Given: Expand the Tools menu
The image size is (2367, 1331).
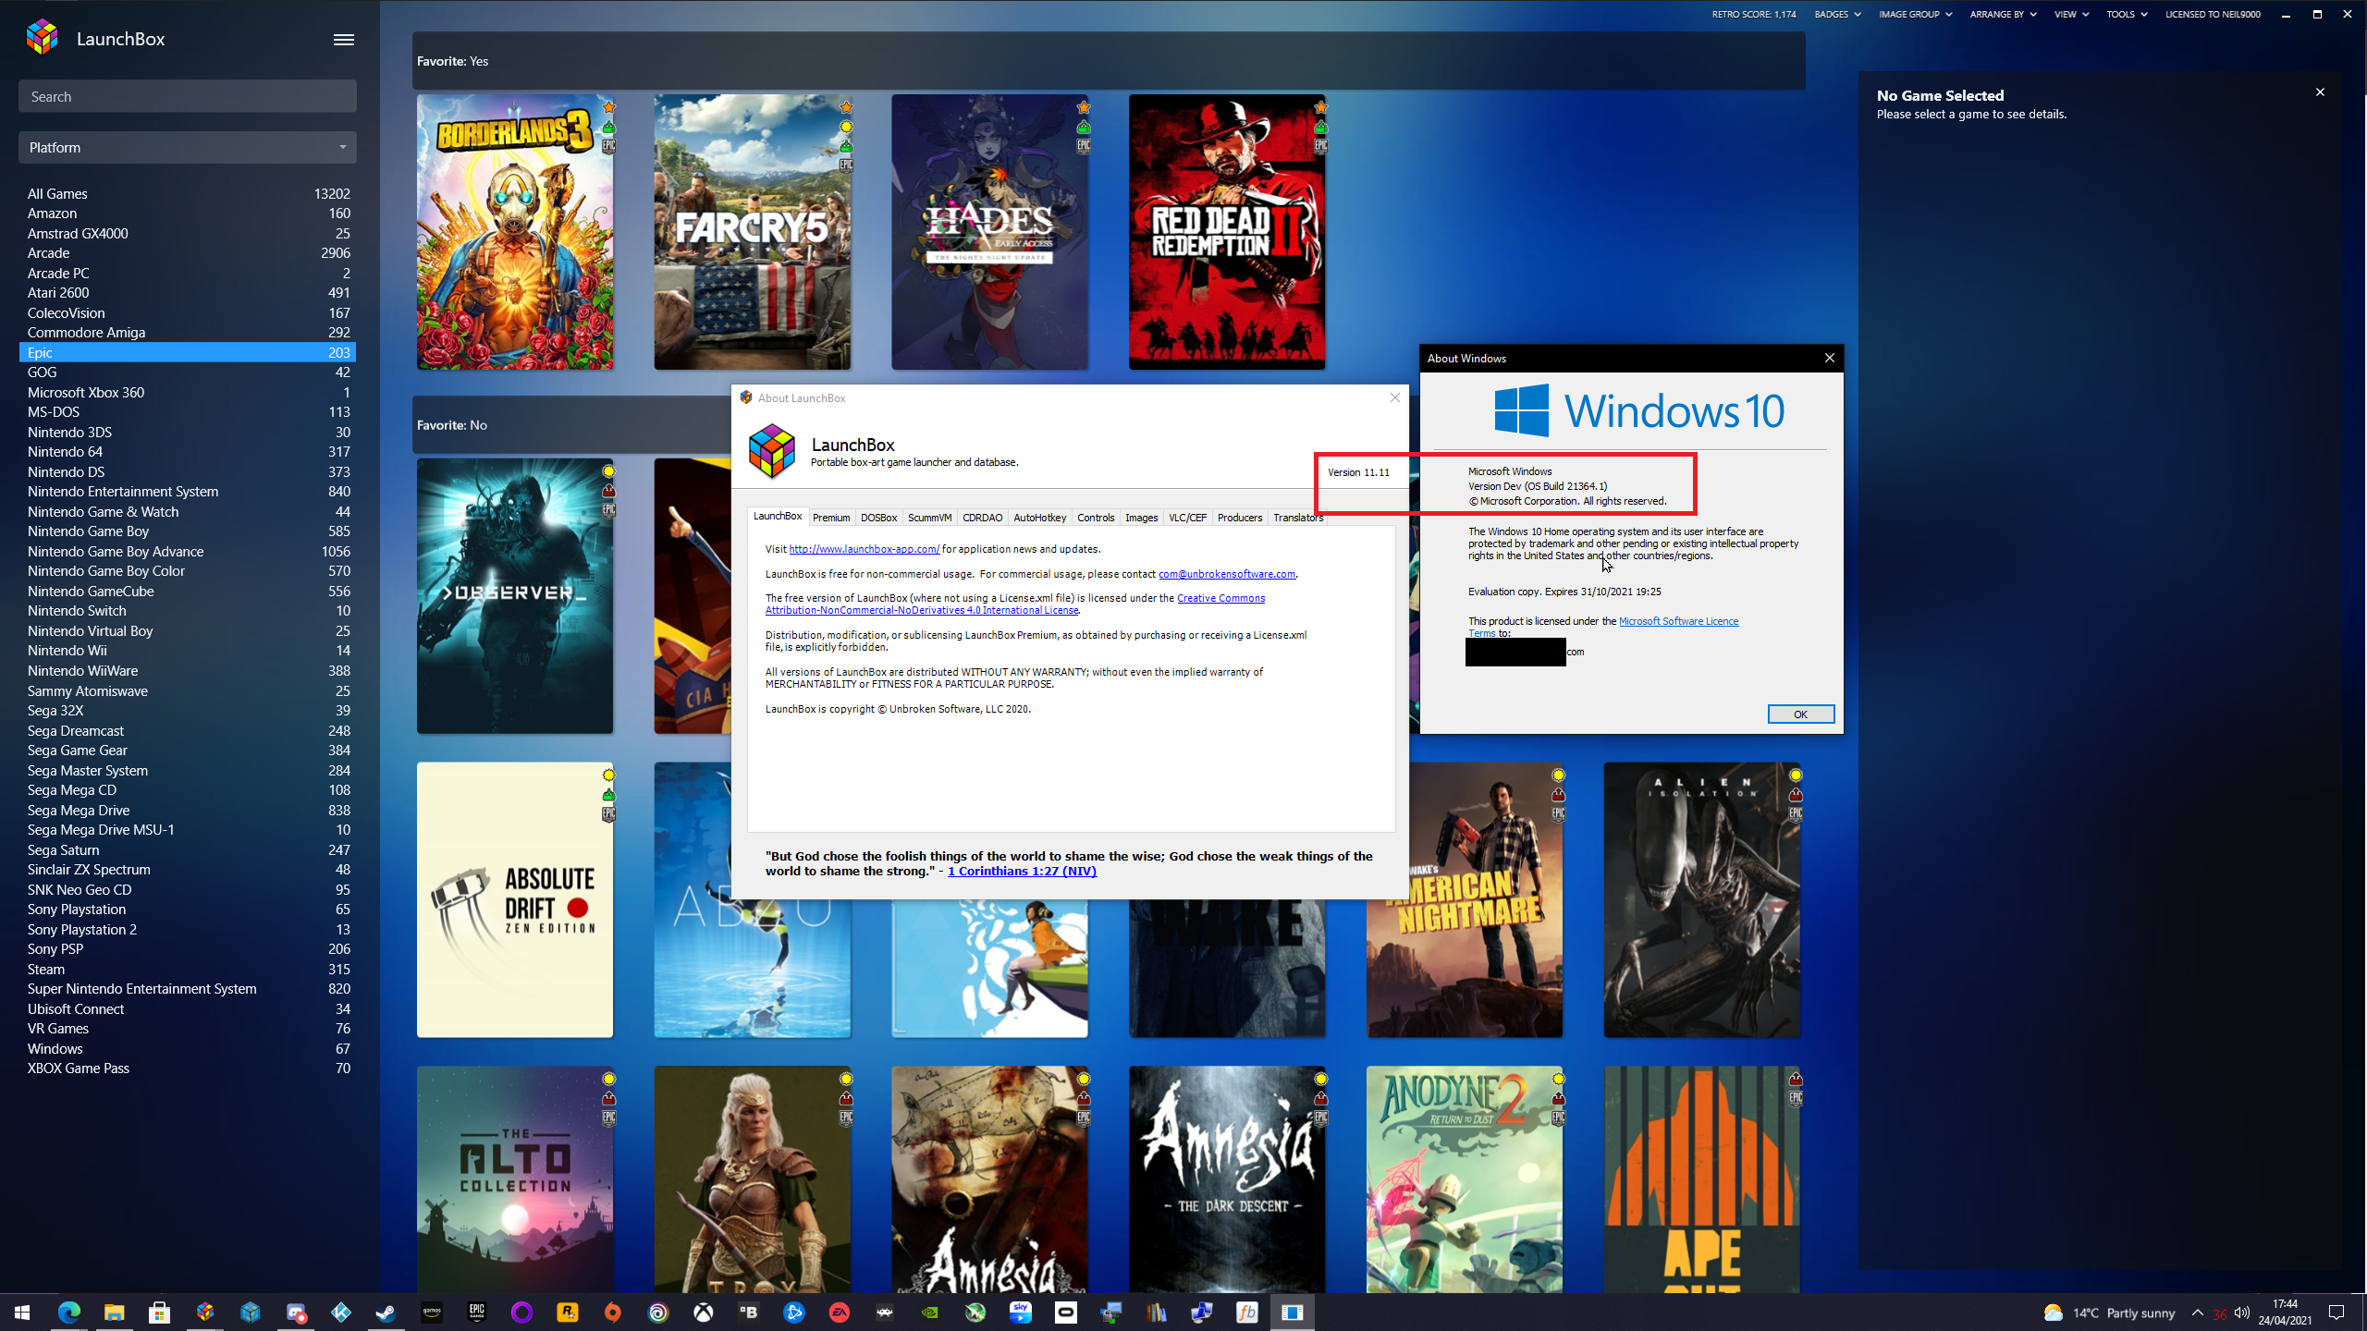Looking at the screenshot, I should tap(2127, 14).
